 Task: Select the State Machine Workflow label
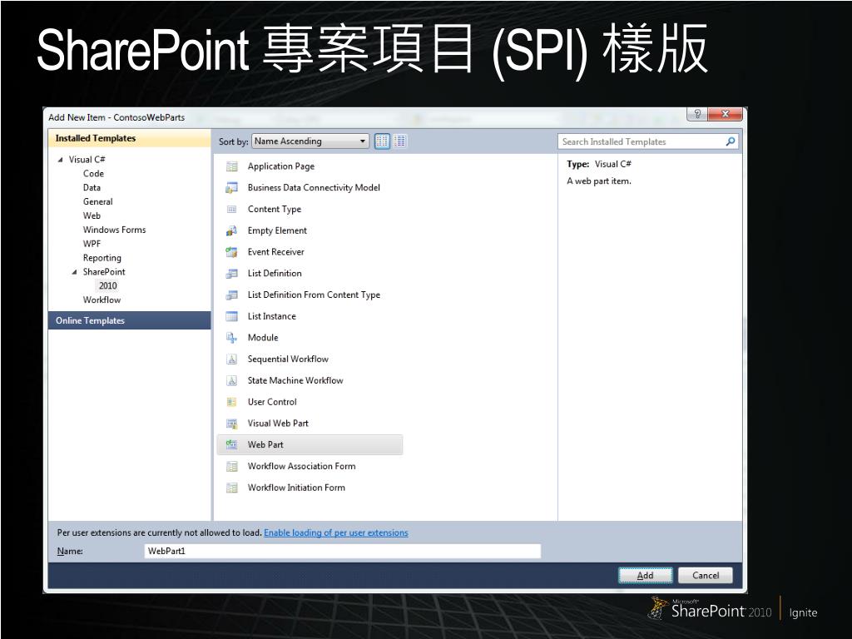tap(295, 380)
